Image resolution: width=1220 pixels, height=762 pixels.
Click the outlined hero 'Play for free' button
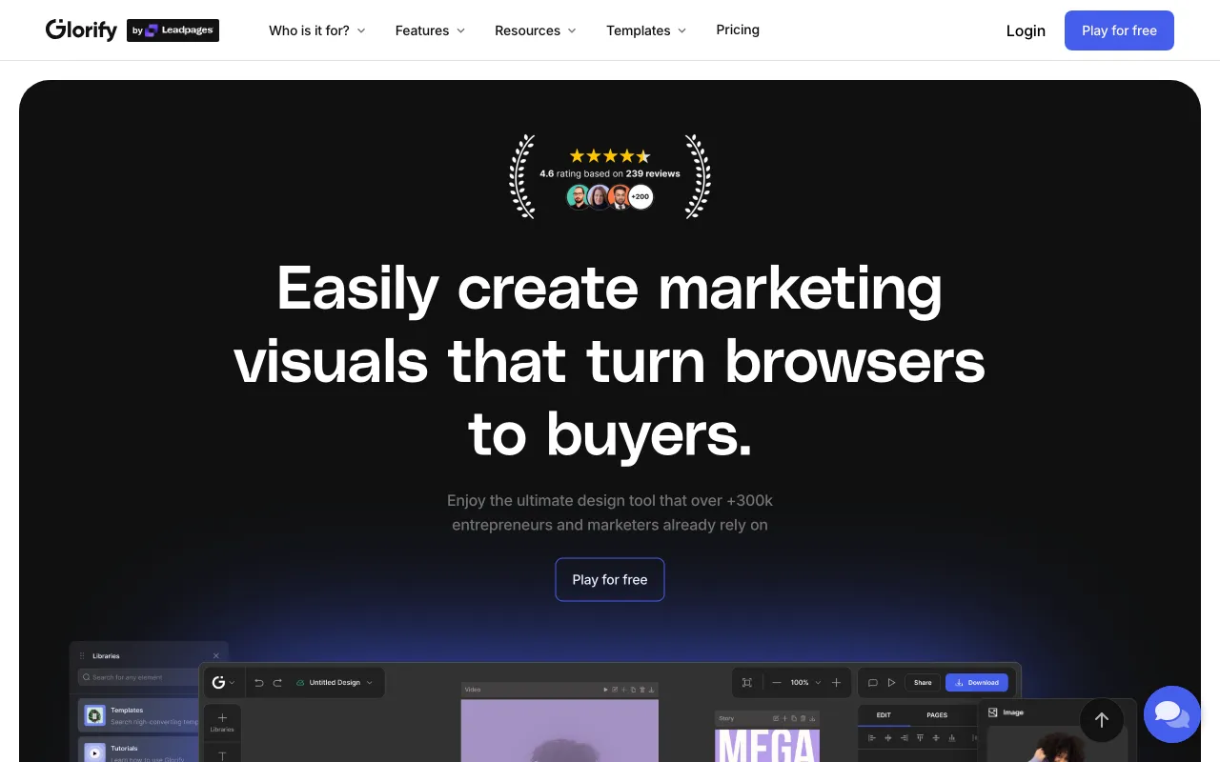610,579
